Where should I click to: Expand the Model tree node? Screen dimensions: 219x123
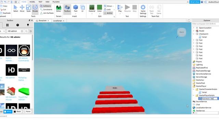coord(194,31)
